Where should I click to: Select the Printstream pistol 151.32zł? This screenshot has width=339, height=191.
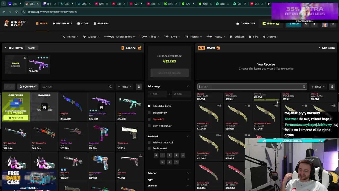130,137
